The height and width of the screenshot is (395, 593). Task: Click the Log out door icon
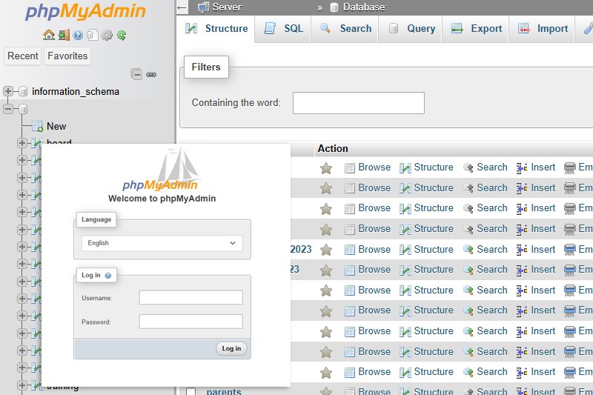[64, 35]
